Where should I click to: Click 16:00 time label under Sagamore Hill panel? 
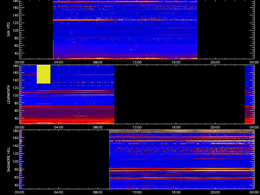click(176, 192)
